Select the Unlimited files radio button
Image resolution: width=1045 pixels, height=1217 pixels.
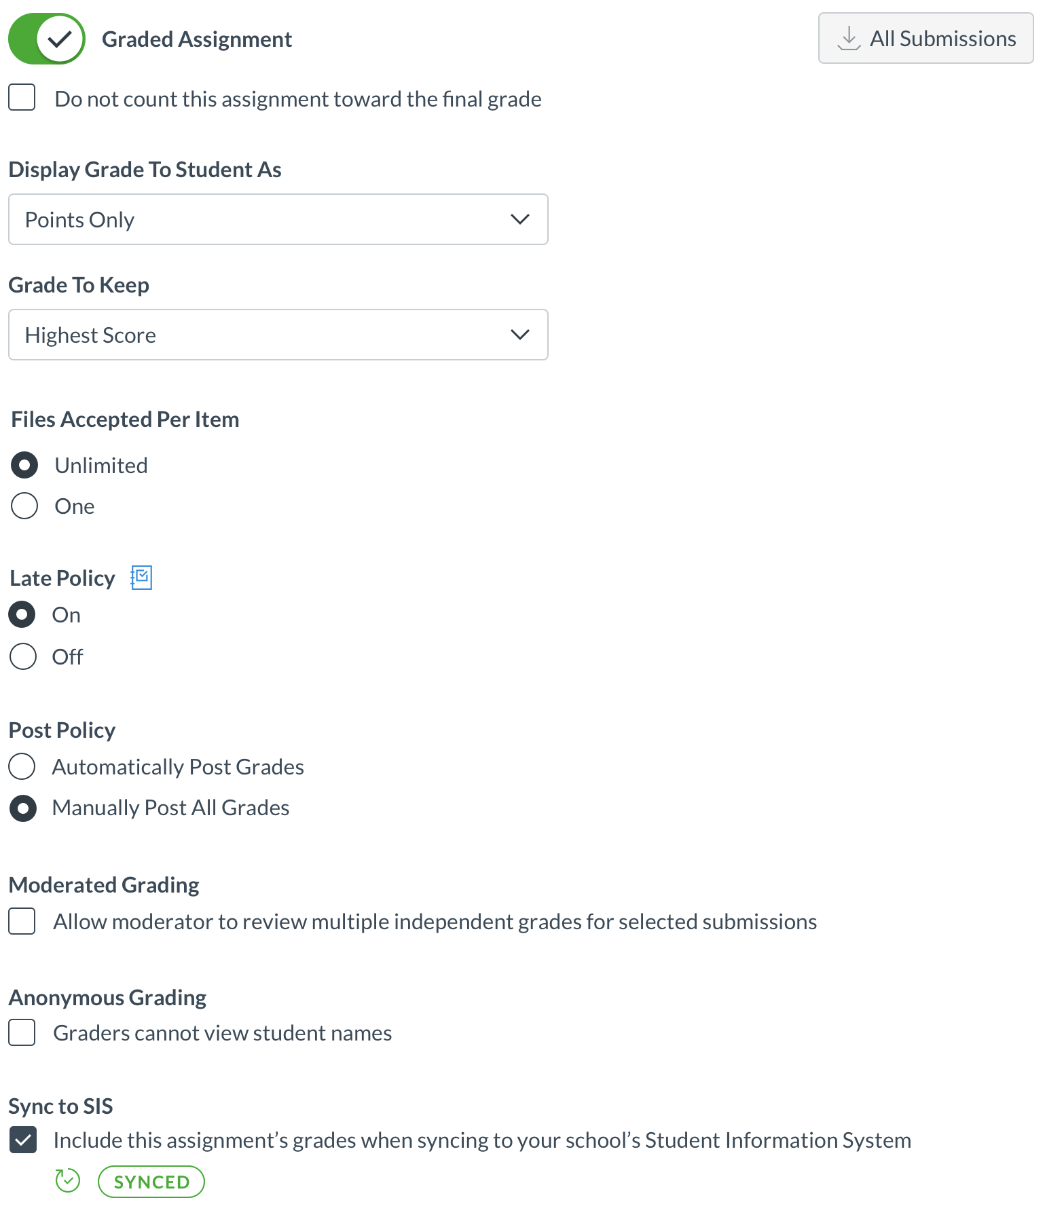[x=24, y=465]
